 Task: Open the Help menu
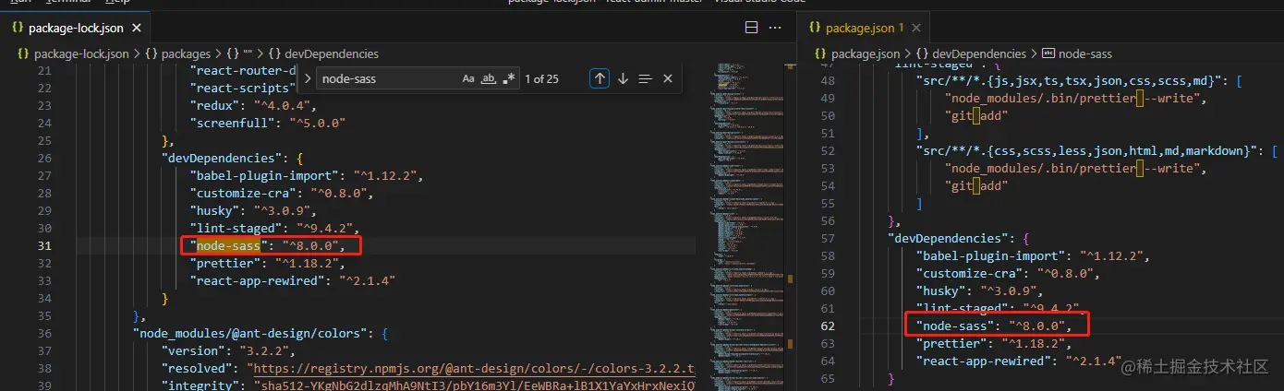point(117,2)
